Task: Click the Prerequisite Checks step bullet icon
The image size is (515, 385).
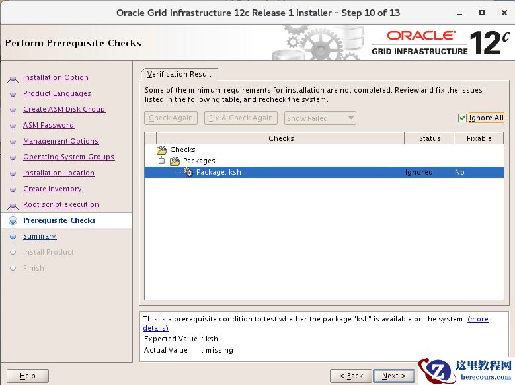Action: pyautogui.click(x=13, y=220)
